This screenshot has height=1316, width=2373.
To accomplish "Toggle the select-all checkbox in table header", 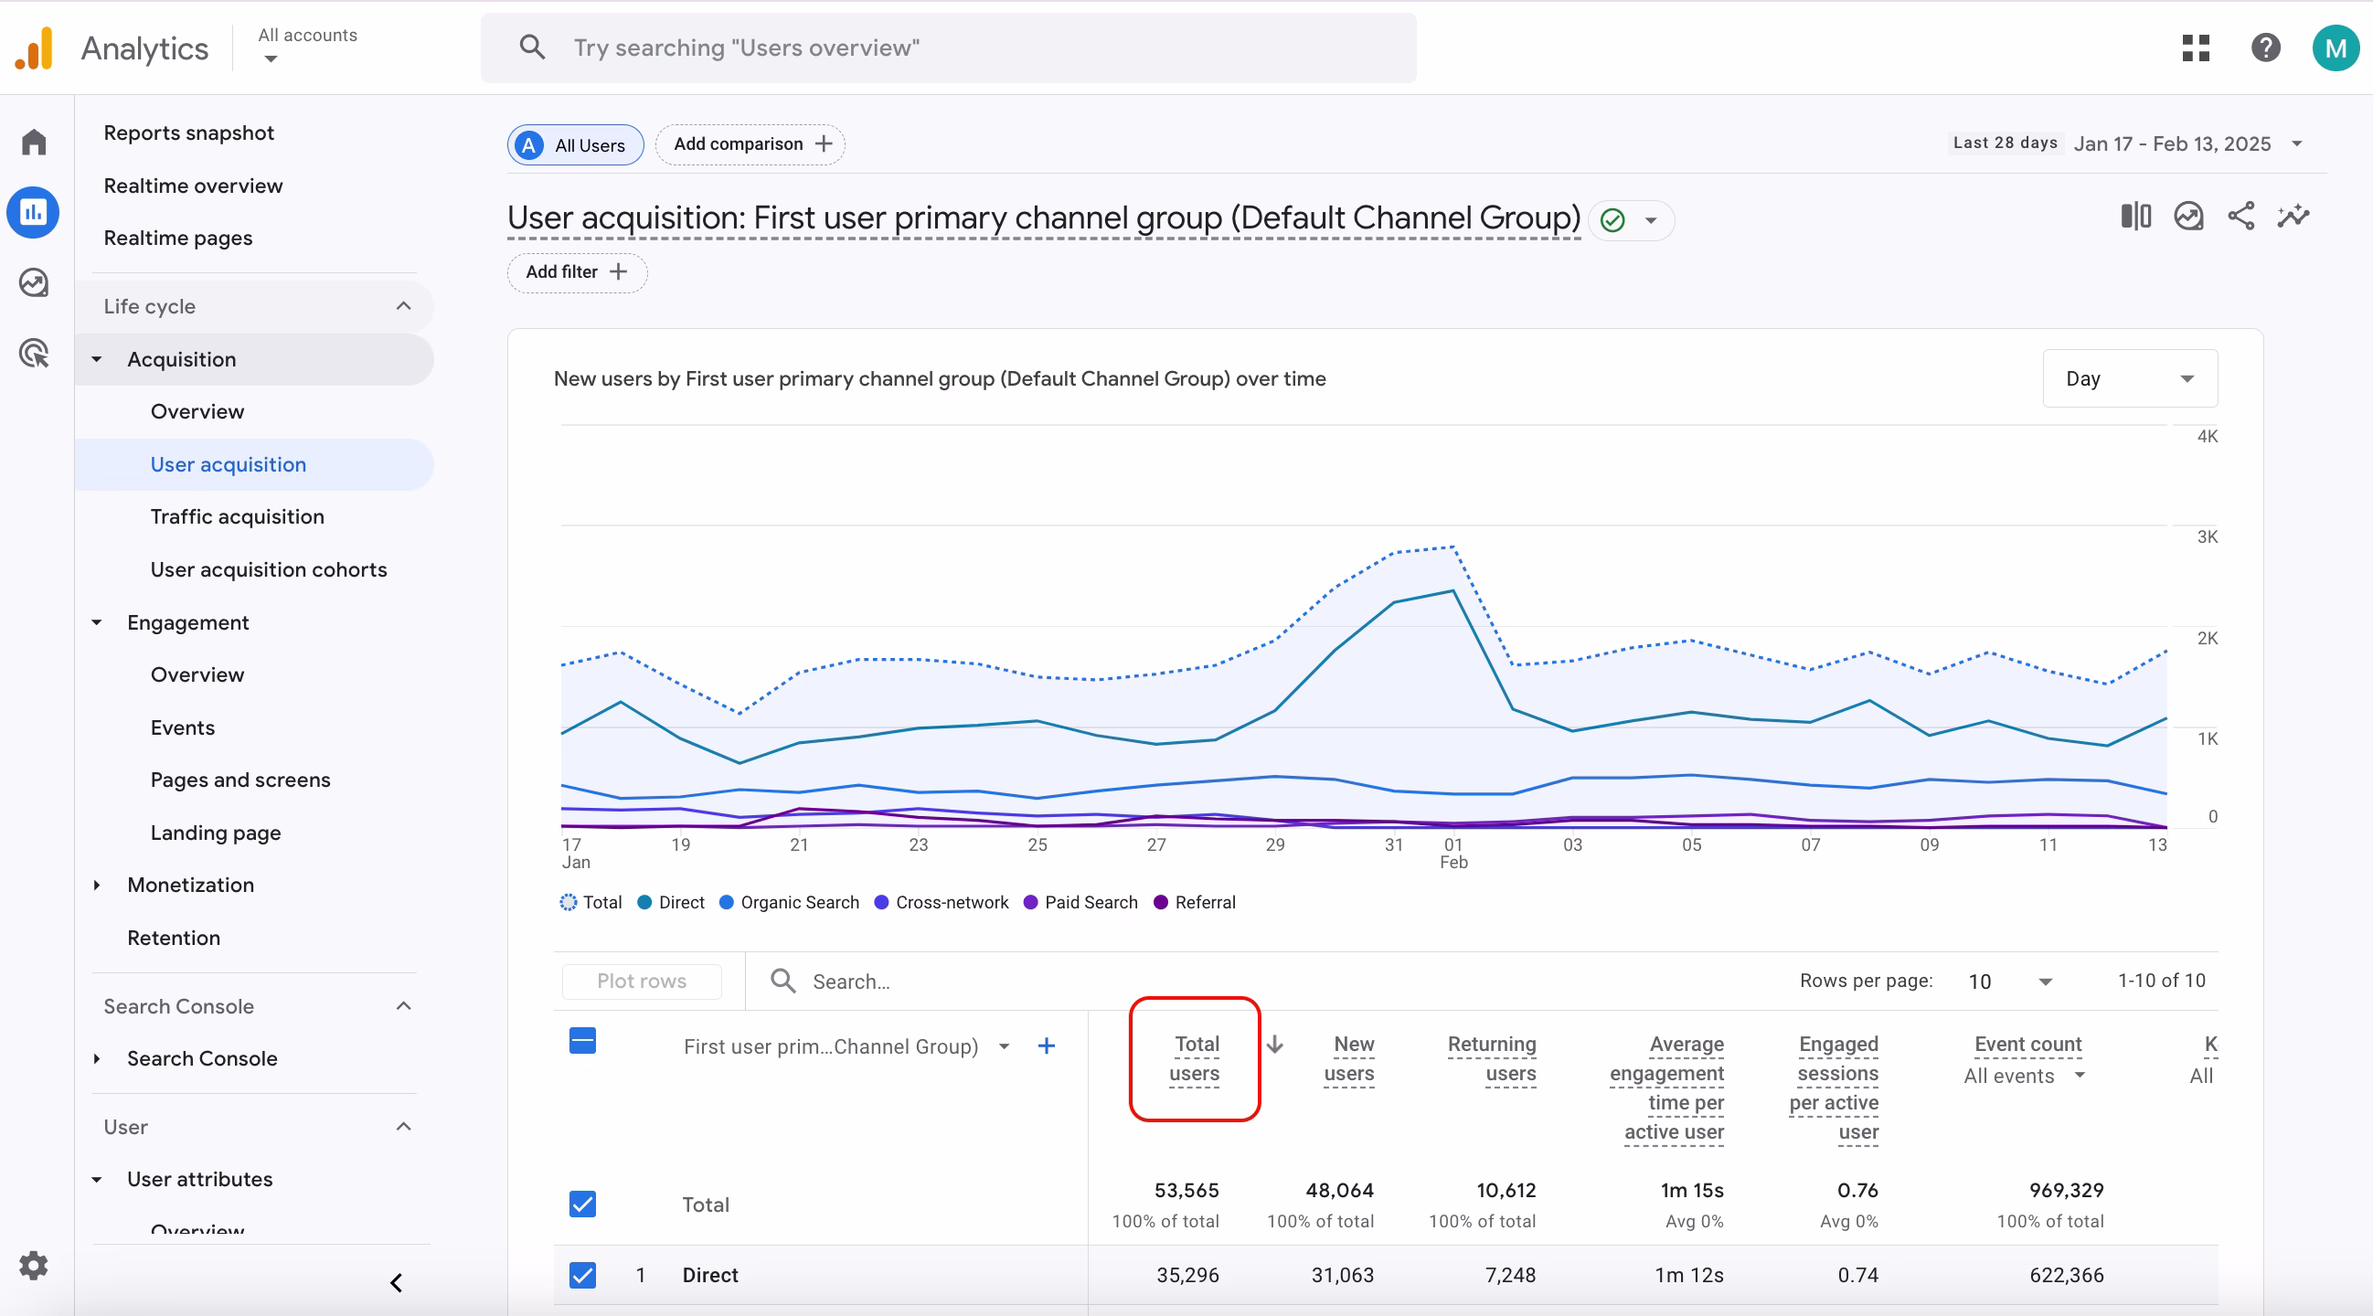I will tap(582, 1041).
